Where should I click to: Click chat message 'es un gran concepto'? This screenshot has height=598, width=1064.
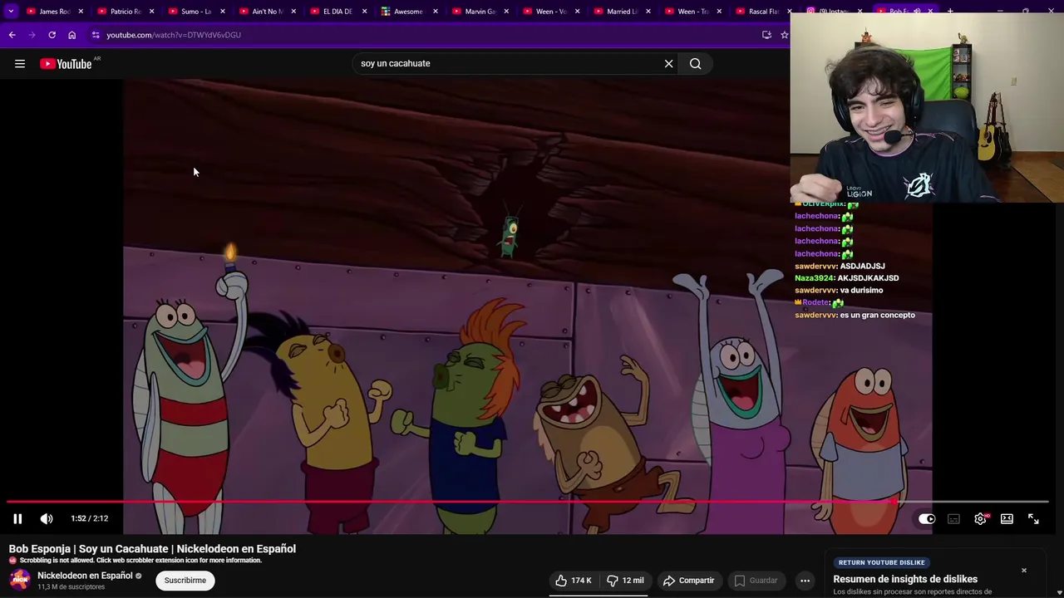pyautogui.click(x=878, y=315)
